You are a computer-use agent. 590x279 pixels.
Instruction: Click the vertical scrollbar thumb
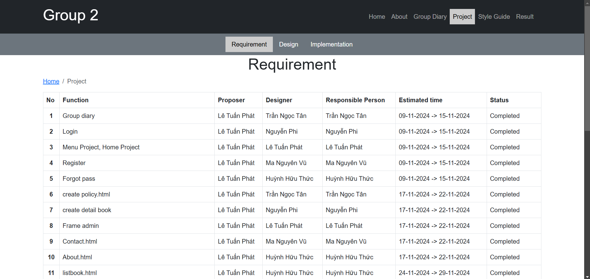coord(587,68)
